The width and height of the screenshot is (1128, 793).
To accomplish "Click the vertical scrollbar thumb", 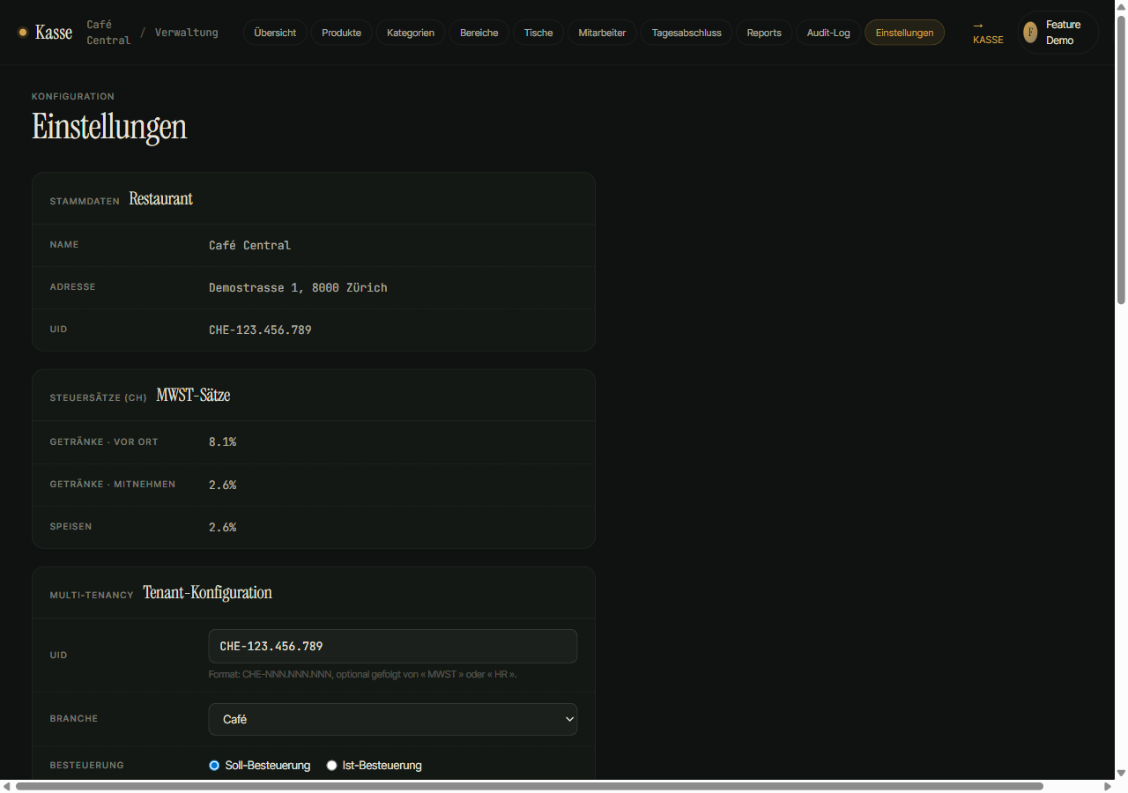I will click(x=1121, y=160).
